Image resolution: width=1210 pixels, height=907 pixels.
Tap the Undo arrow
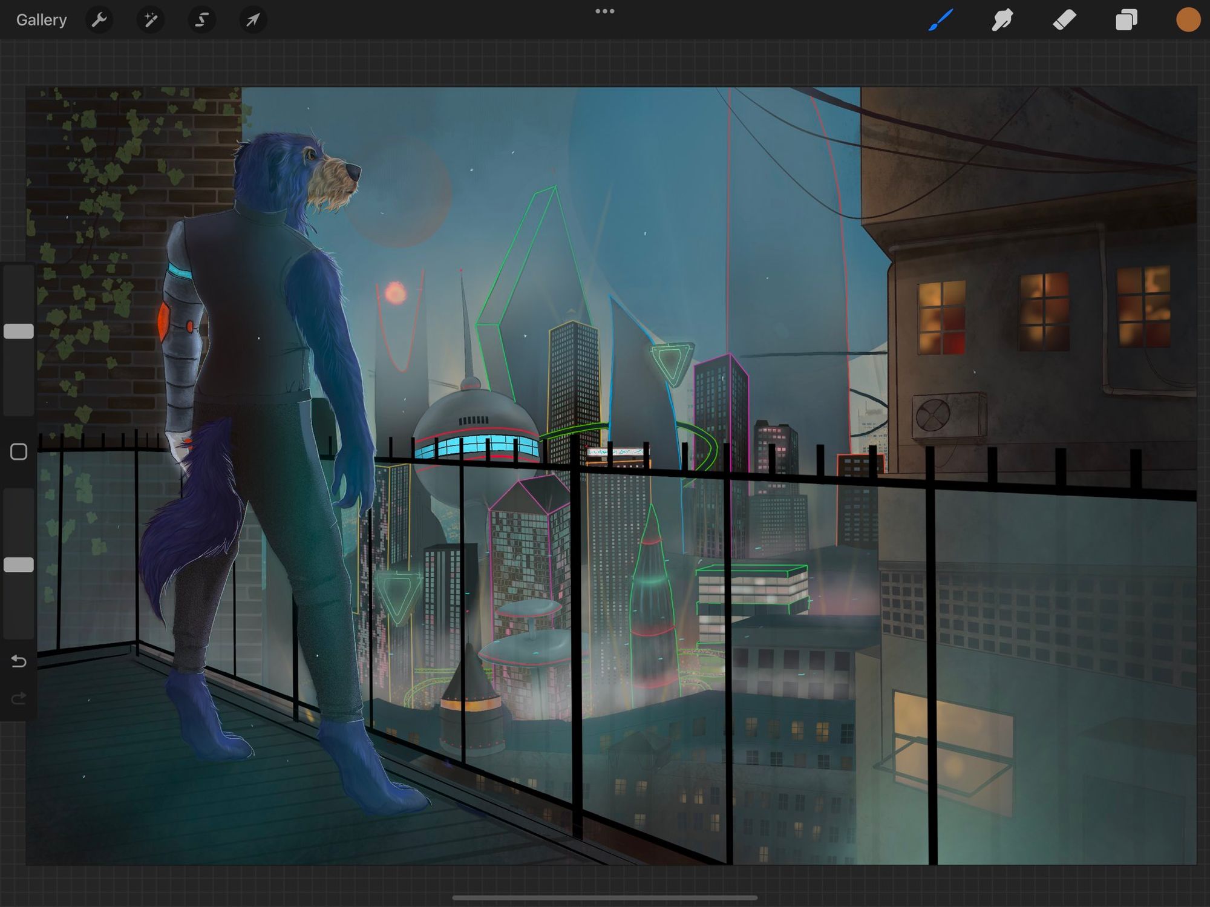19,661
